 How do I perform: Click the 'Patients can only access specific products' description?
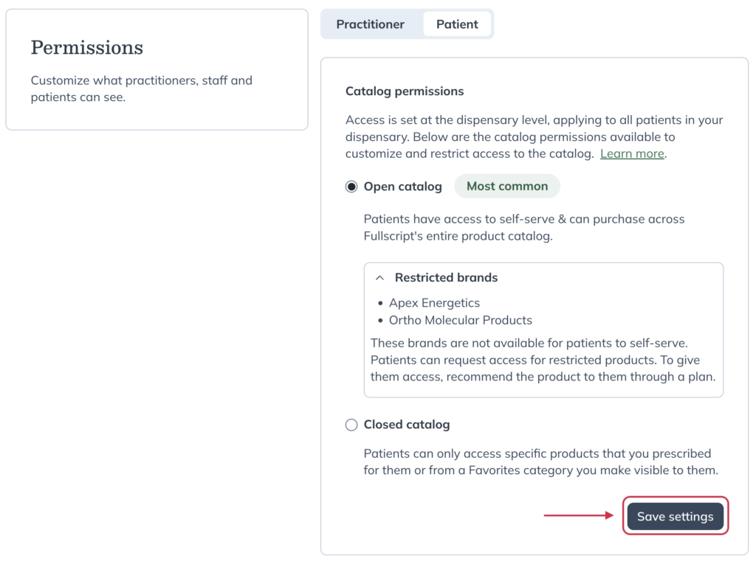click(x=540, y=462)
